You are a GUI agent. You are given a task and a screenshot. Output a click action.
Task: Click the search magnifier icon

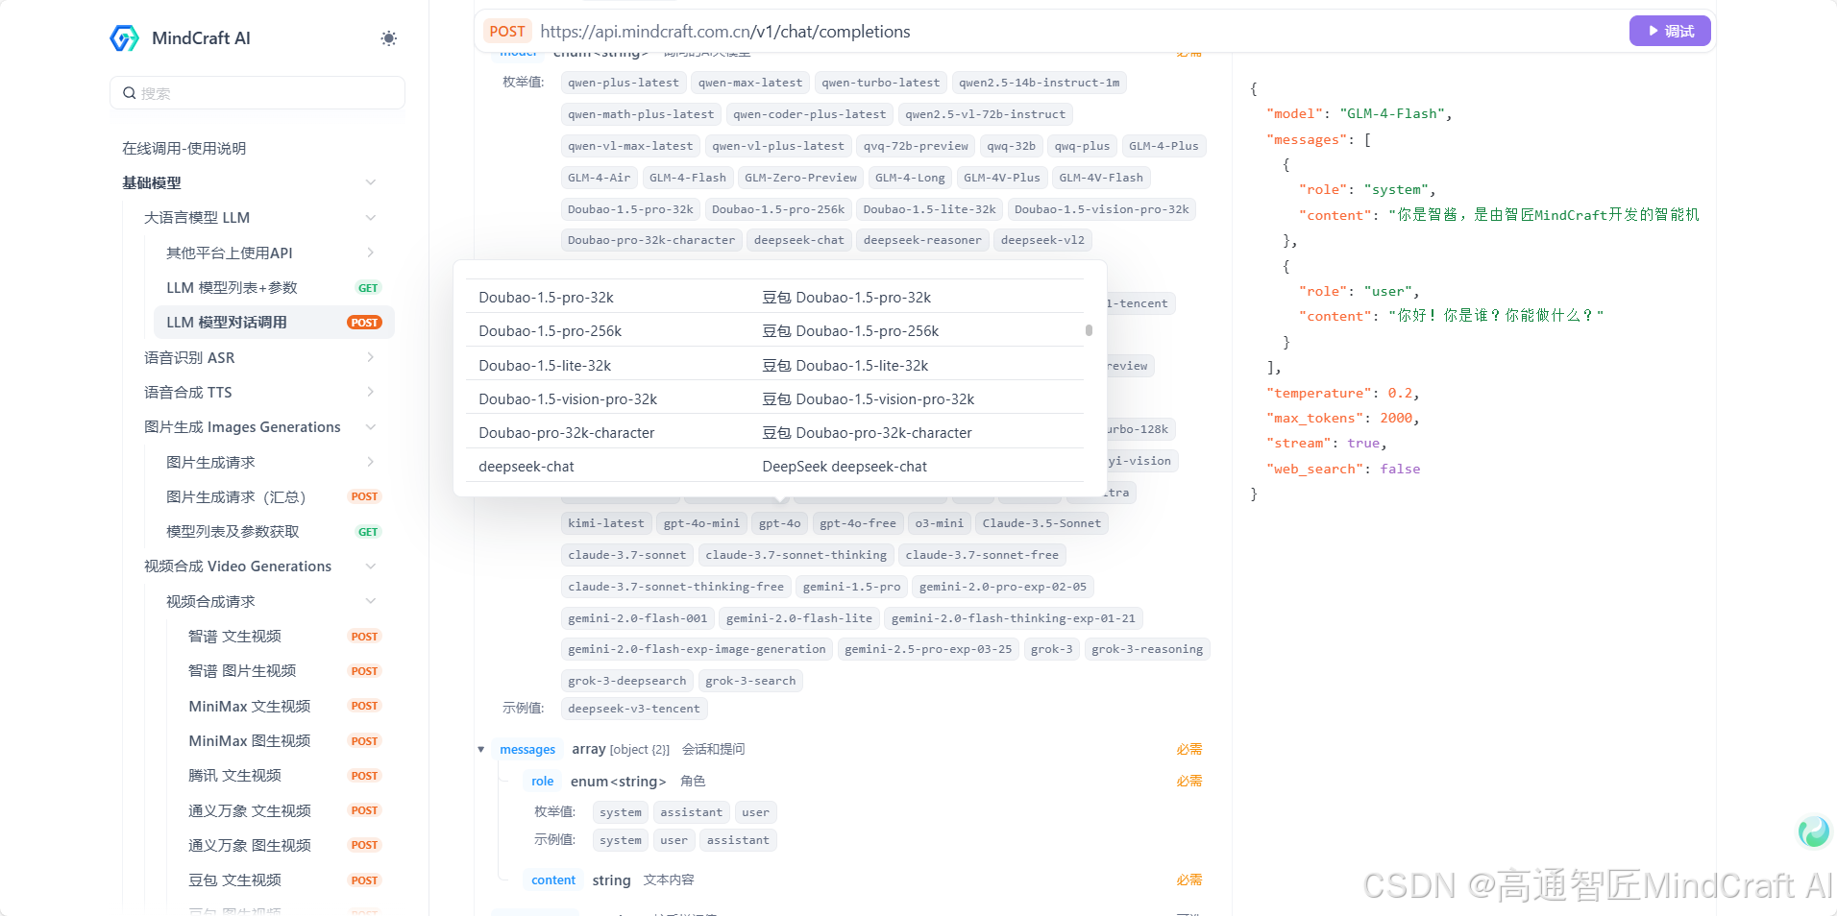129,93
